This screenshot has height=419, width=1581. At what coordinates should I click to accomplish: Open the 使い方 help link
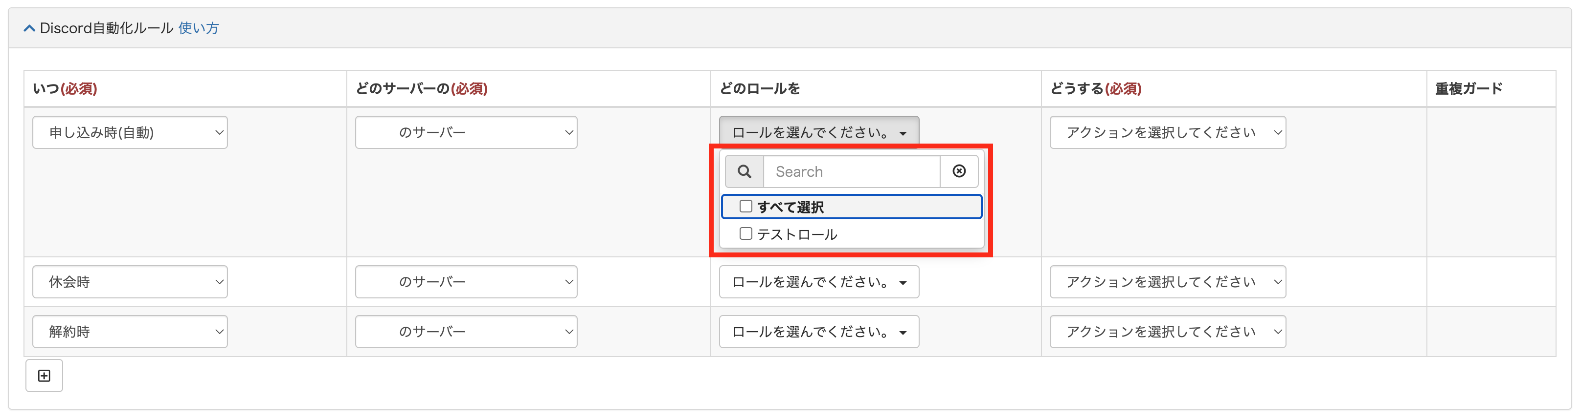(x=198, y=28)
